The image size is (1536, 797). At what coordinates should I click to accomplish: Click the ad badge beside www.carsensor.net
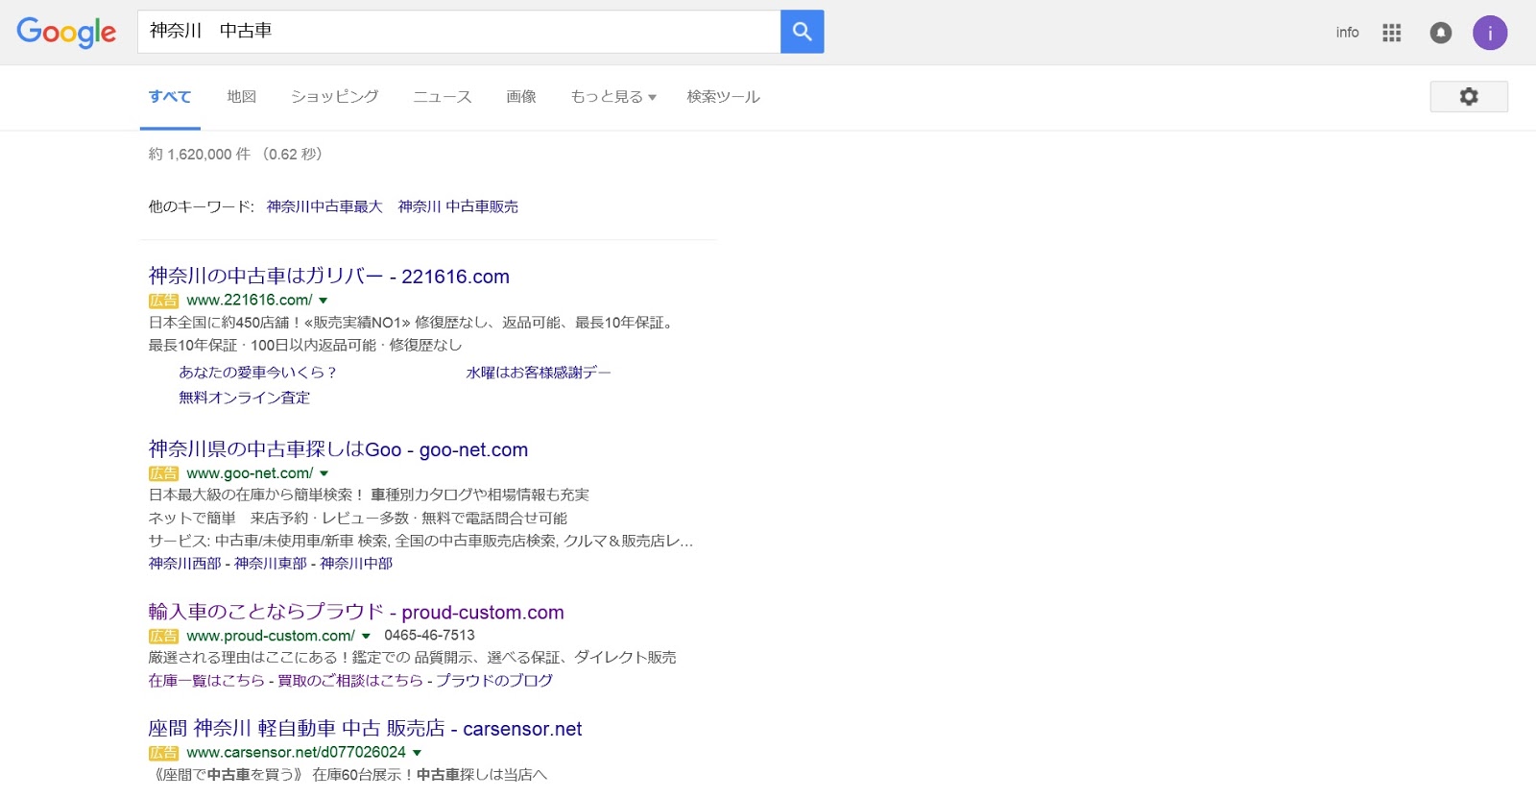[x=163, y=753]
